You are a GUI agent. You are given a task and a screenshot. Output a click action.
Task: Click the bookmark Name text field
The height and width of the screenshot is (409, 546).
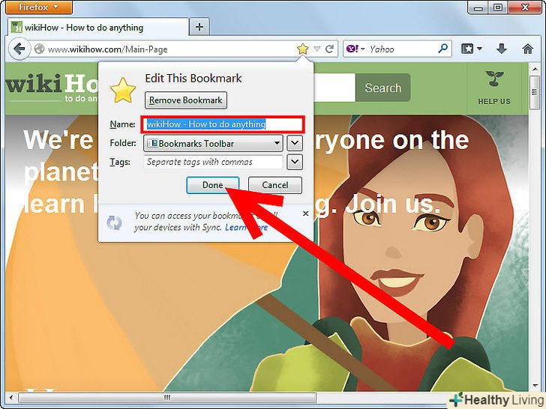(x=223, y=124)
